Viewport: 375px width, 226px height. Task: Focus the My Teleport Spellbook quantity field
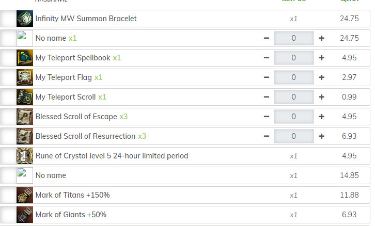pyautogui.click(x=294, y=58)
